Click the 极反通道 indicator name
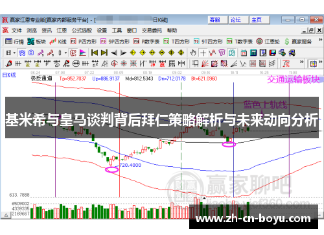The height and width of the screenshot is (235, 324). [x=41, y=79]
